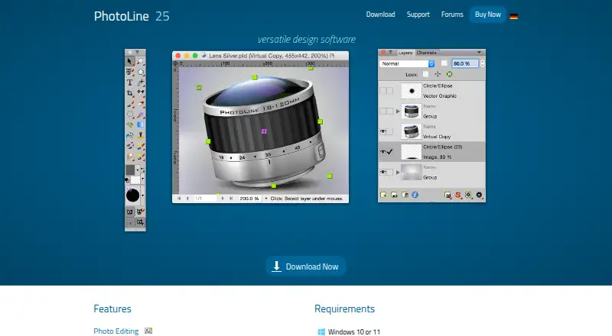This screenshot has height=336, width=612.
Task: Select the rubber stamp clone tool
Action: pyautogui.click(x=141, y=135)
